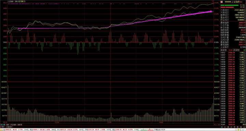This screenshot has height=131, width=246.
Task: Click the red icon beside 999999 上证指数
Action: click(221, 2)
